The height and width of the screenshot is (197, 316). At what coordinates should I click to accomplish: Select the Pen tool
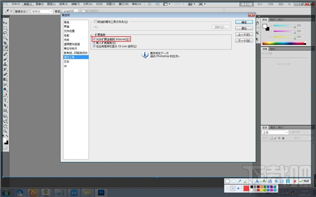[5, 95]
